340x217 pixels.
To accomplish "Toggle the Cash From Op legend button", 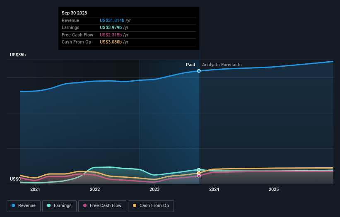I will tap(151, 206).
